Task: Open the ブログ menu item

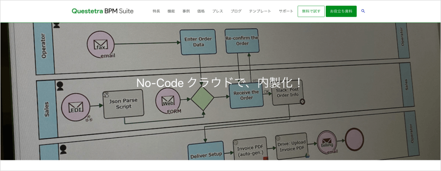Action: 236,11
